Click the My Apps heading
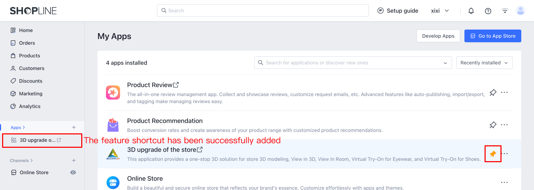534x190 pixels. 114,36
